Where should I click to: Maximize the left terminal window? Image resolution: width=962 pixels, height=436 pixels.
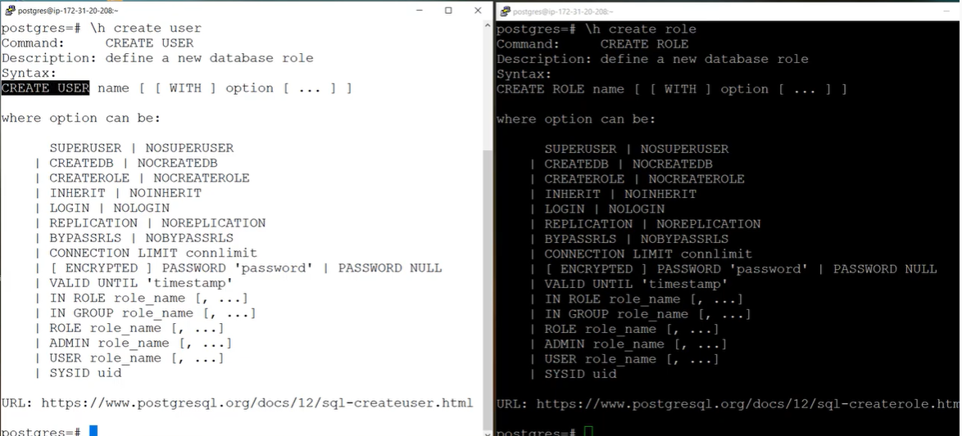coord(448,11)
